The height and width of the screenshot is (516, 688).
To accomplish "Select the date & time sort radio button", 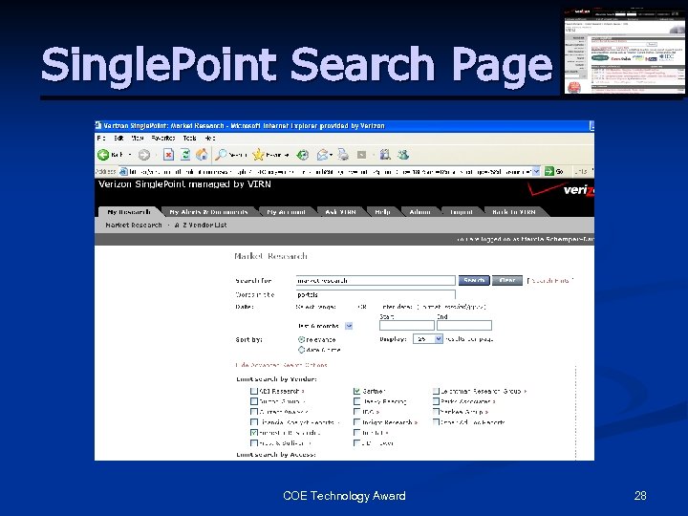I will coord(301,350).
